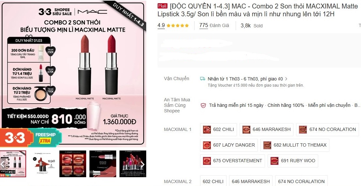Open the 775 Đánh Giá reviews link
Viewport: 361px width, 186px height.
point(214,25)
